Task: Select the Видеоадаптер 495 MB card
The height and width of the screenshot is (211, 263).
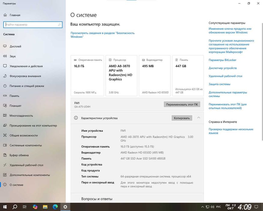Action: point(155,76)
